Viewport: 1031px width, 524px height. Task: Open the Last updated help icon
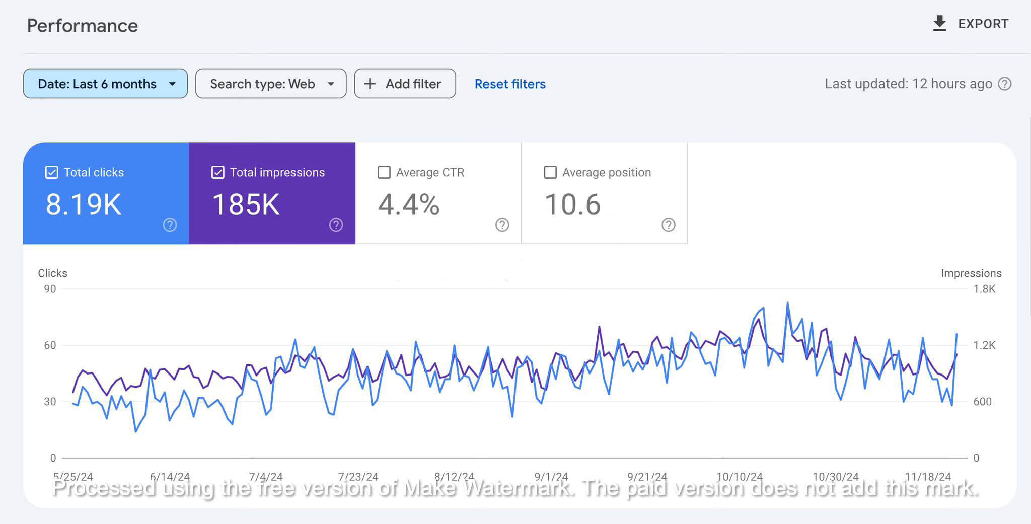point(1004,84)
